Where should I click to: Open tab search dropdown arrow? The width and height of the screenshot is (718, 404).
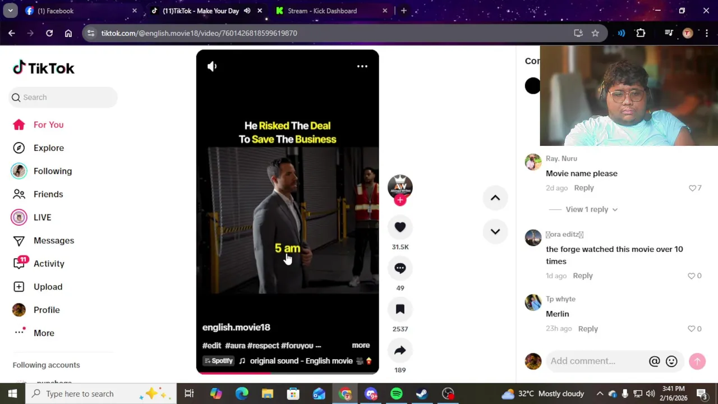pyautogui.click(x=10, y=11)
